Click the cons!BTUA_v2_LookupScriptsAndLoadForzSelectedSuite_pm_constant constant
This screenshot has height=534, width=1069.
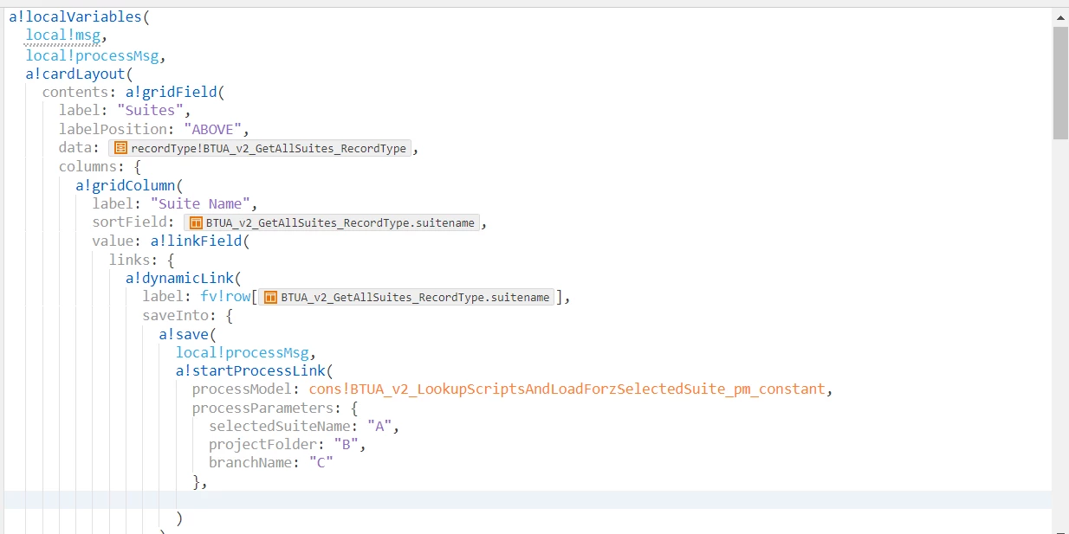(567, 389)
